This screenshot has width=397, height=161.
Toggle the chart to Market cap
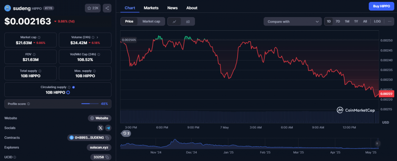point(151,22)
